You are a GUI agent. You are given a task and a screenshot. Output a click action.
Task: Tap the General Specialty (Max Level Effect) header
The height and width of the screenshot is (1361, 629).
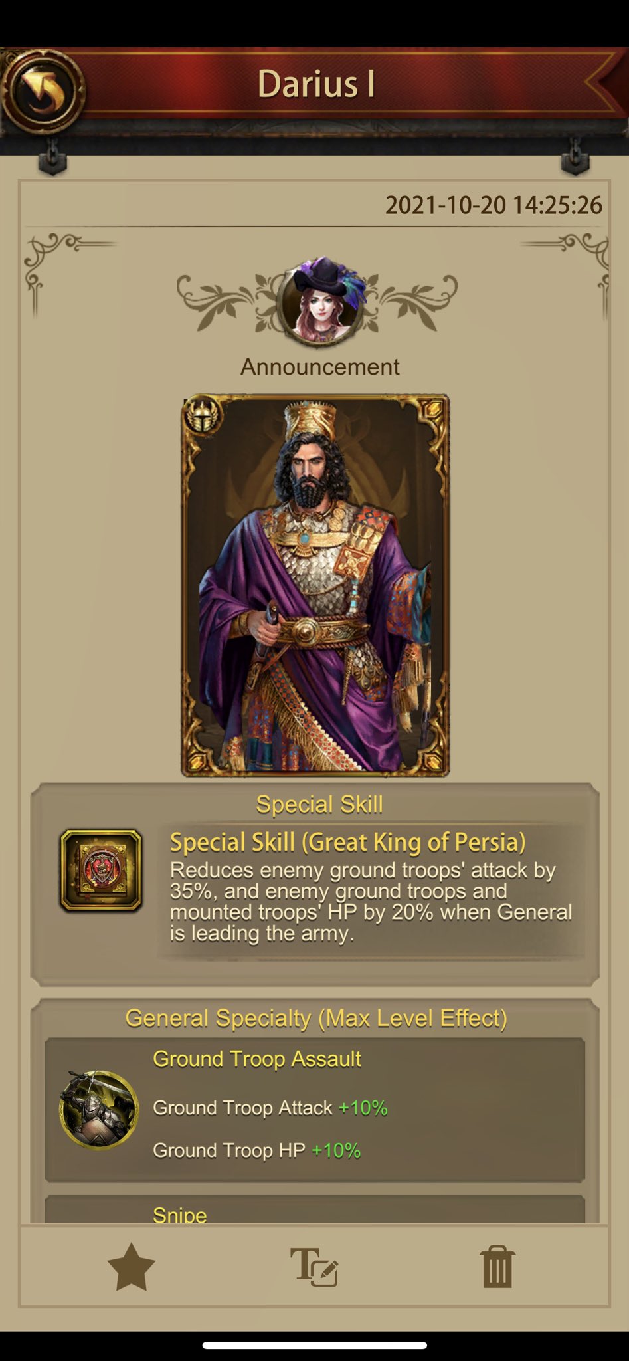tap(316, 1018)
